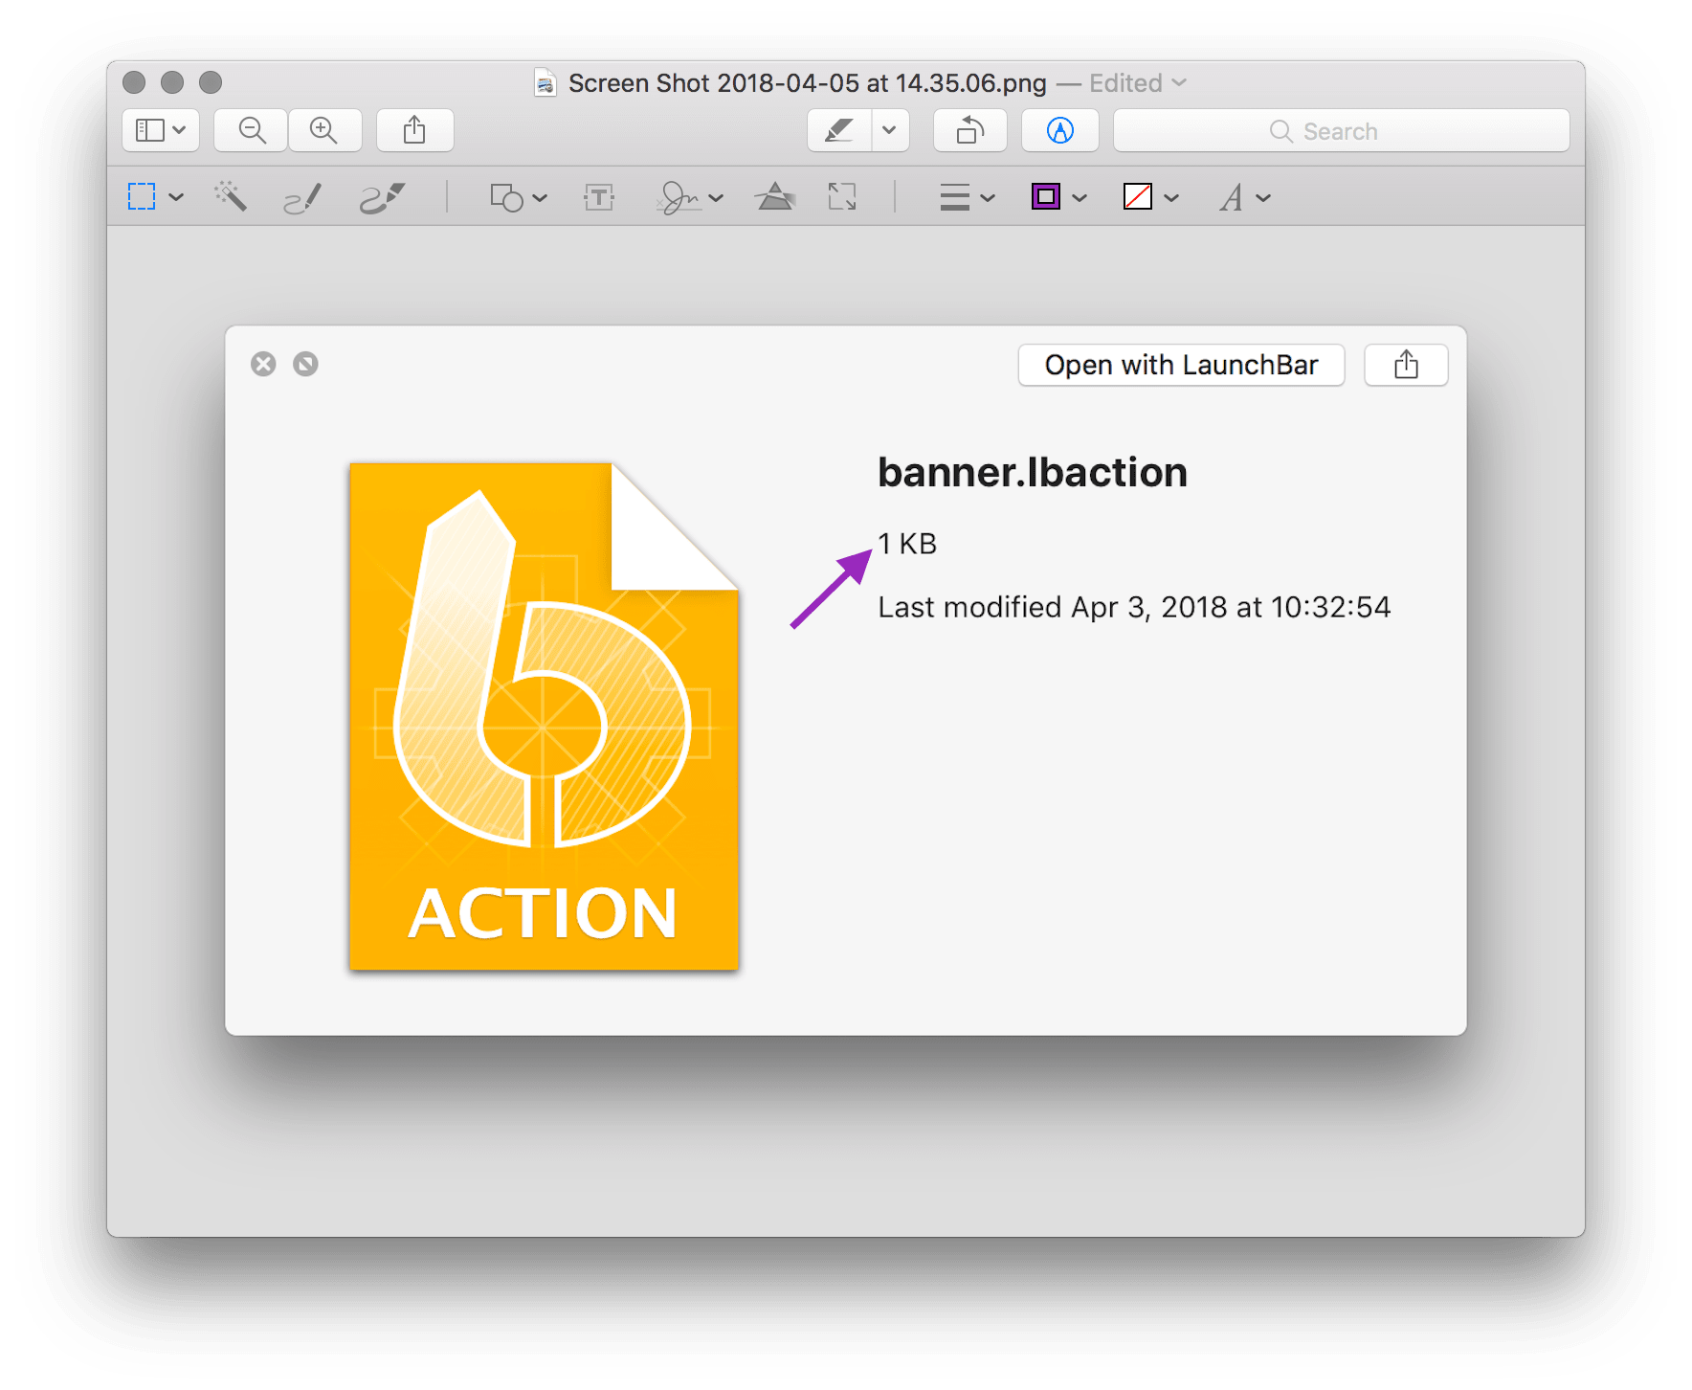Viewport: 1692px width, 1390px height.
Task: Expand the Shapes tool dropdown
Action: coord(518,197)
